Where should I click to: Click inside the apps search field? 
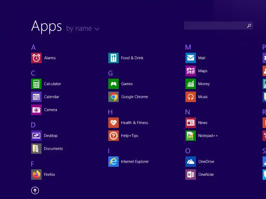[x=218, y=26]
